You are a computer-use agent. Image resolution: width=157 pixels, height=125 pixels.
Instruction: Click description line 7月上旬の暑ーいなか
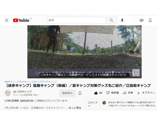pos(35,108)
